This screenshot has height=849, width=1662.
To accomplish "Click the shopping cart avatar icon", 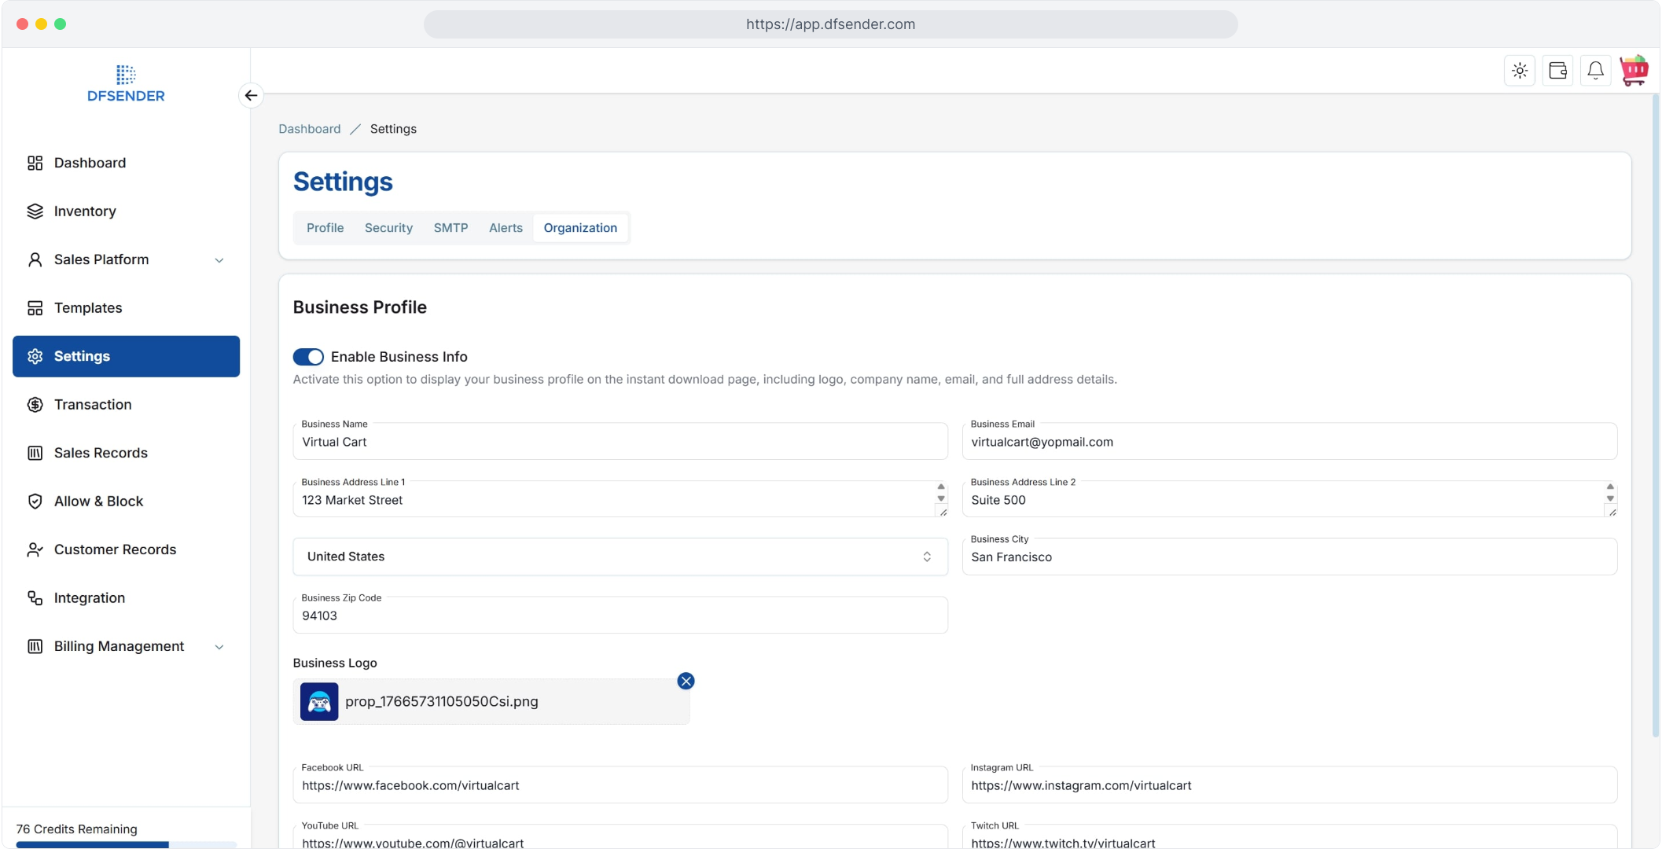I will tap(1634, 71).
